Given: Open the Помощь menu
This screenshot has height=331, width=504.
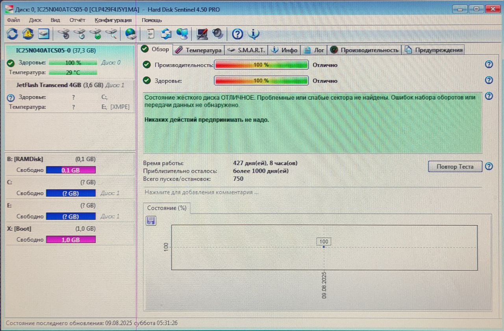Looking at the screenshot, I should pyautogui.click(x=152, y=20).
